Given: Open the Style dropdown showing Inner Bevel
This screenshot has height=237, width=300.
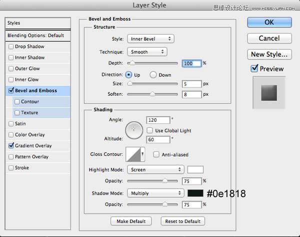Looking at the screenshot, I should click(150, 38).
